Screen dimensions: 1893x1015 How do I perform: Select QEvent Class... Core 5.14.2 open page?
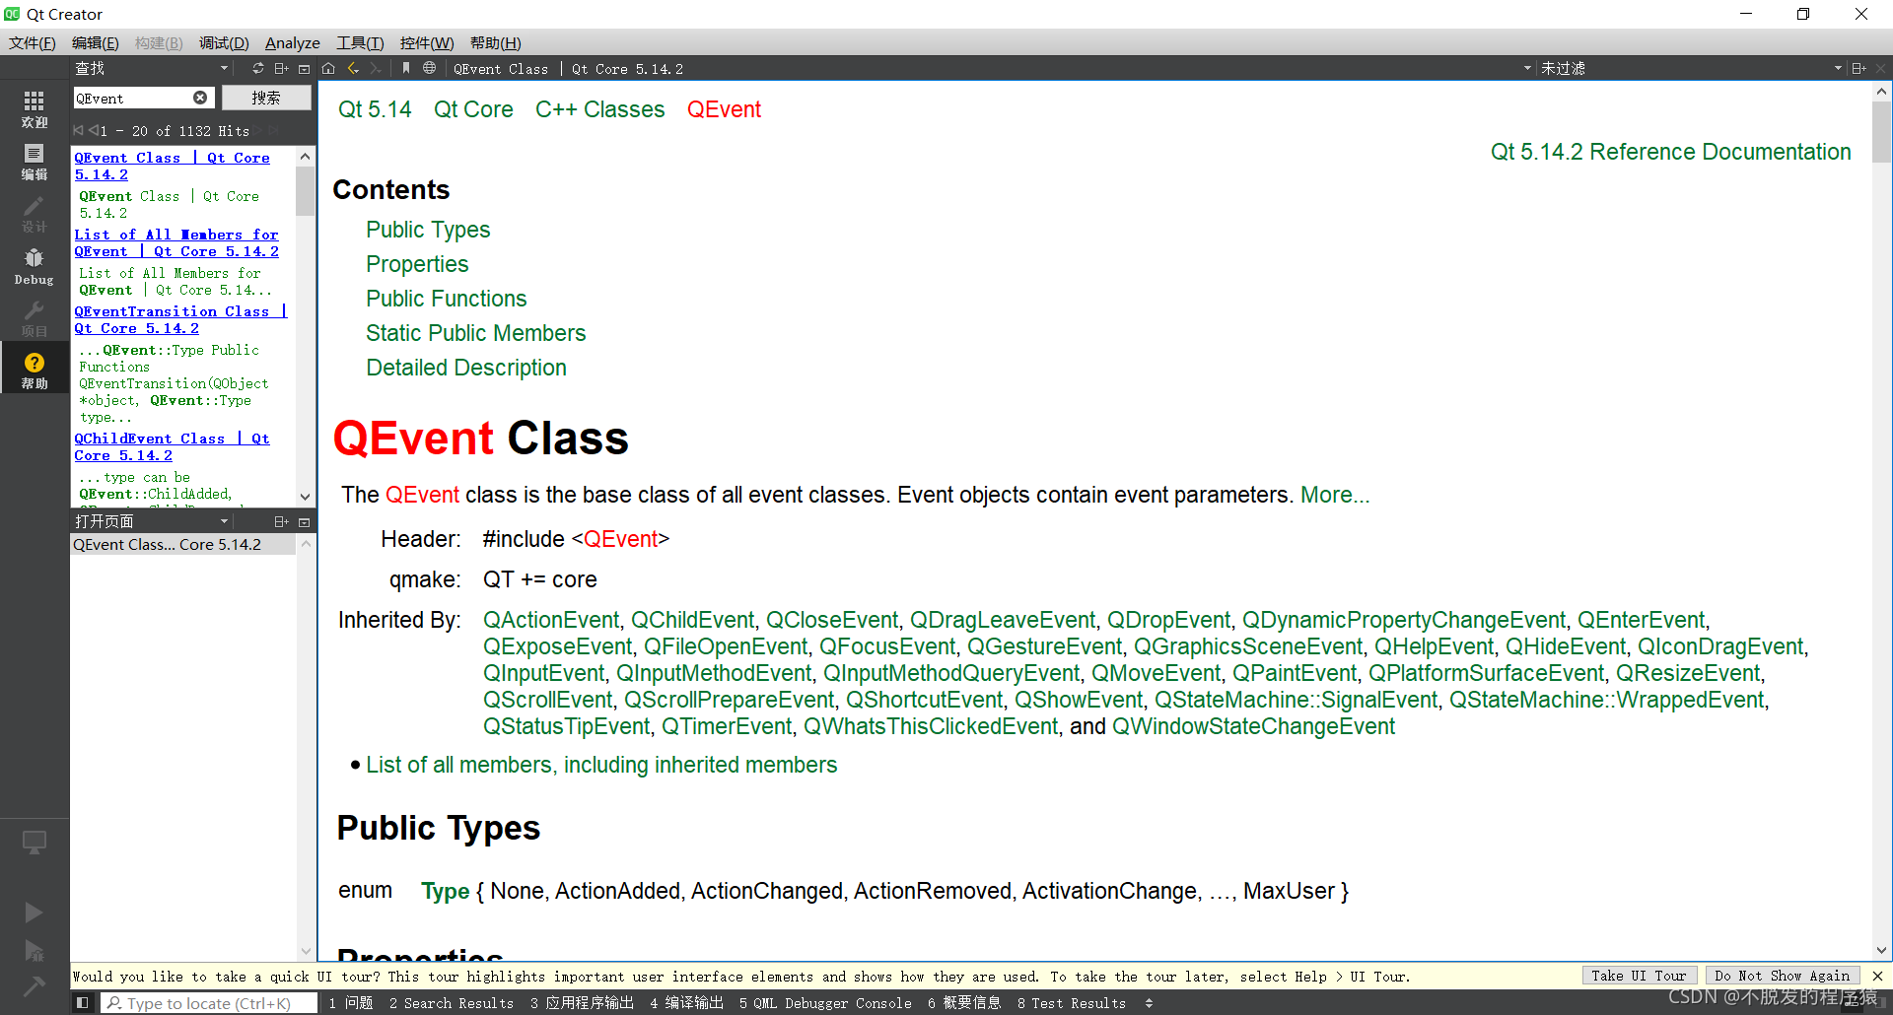(183, 544)
